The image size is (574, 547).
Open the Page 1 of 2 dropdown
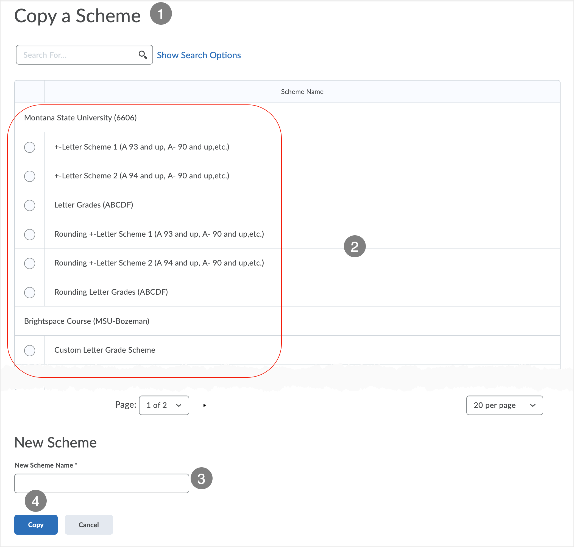click(x=164, y=405)
